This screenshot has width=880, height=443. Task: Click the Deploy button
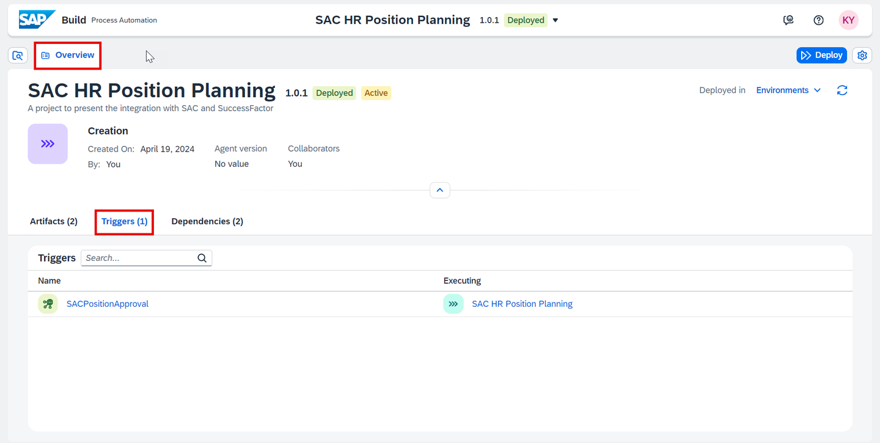pyautogui.click(x=821, y=55)
